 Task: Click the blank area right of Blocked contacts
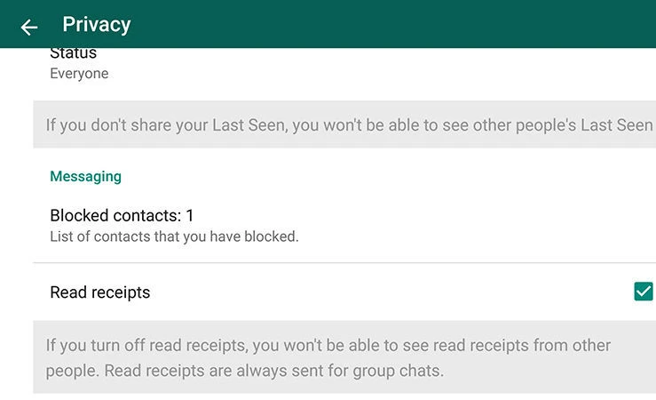point(444,225)
